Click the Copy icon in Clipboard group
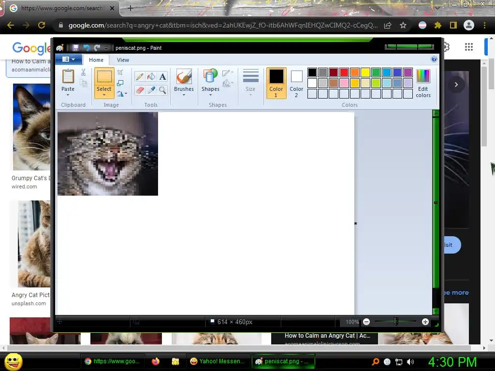The image size is (495, 371). coord(83,83)
